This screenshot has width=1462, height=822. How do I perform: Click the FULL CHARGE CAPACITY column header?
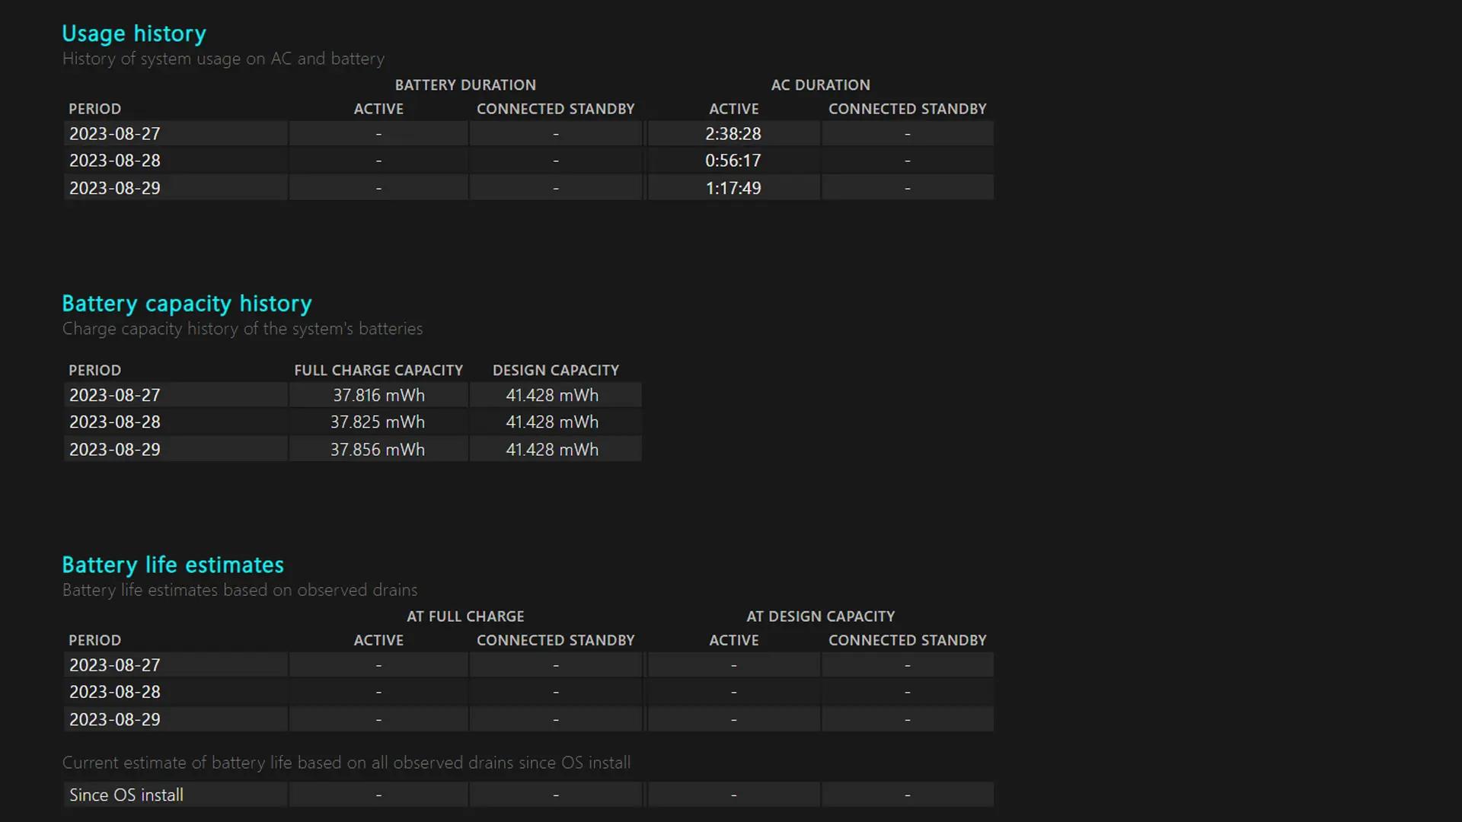pyautogui.click(x=378, y=370)
